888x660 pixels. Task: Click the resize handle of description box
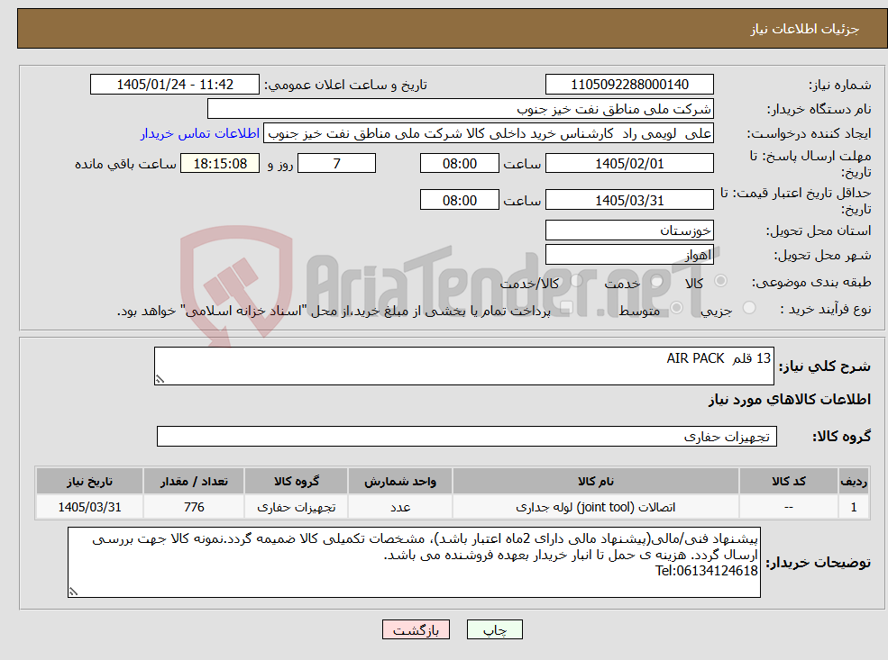160,379
